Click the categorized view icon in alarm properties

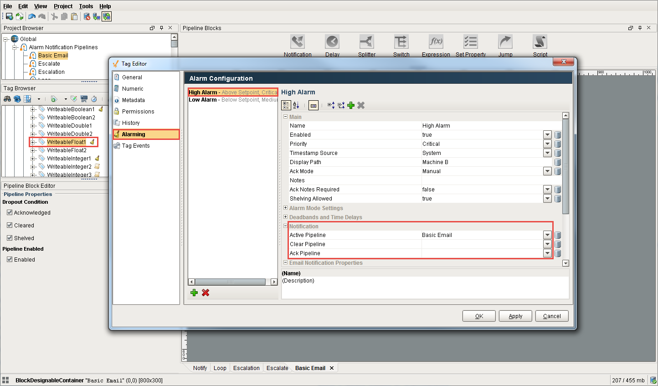click(x=286, y=105)
